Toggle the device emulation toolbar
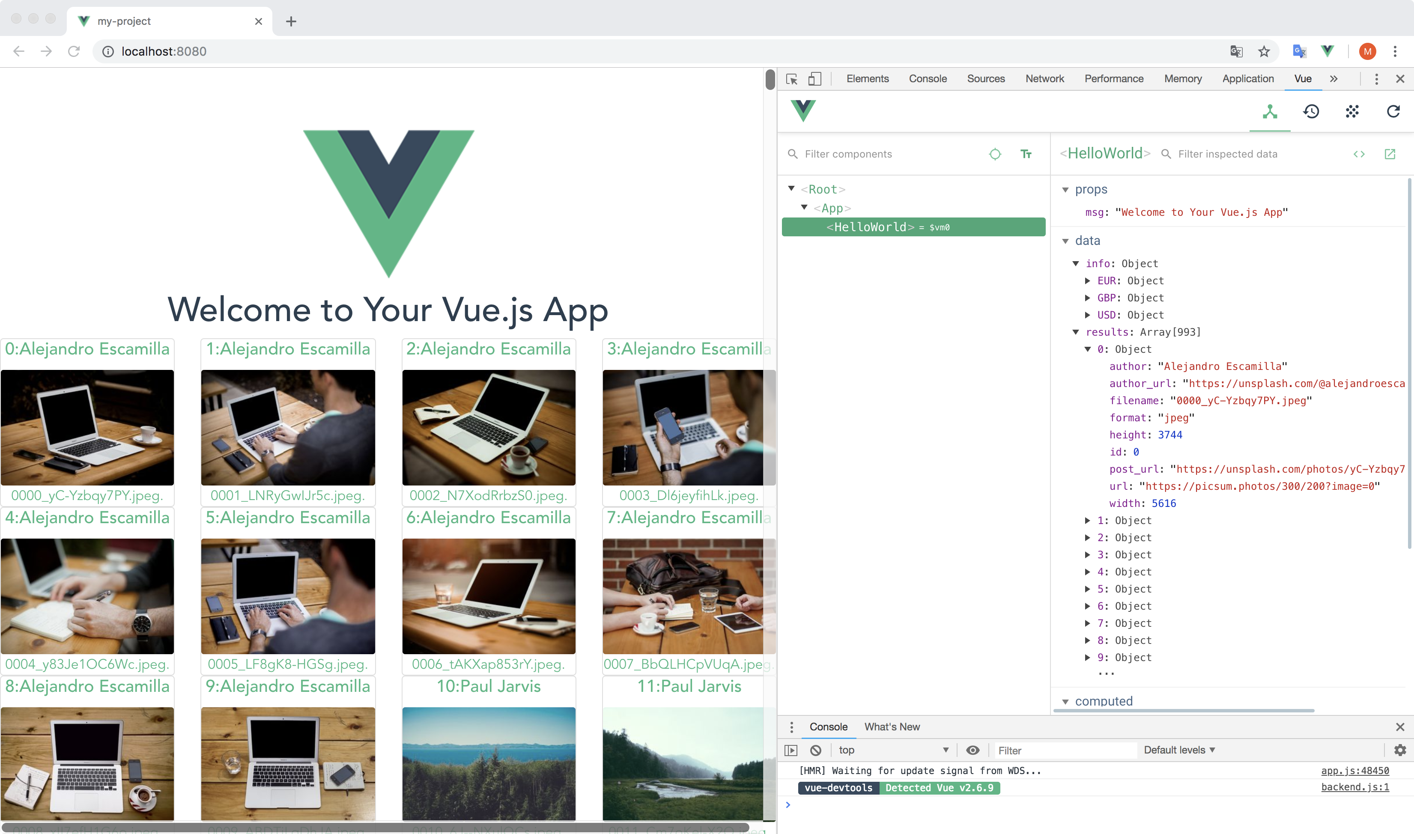Viewport: 1414px width, 834px height. click(x=815, y=79)
